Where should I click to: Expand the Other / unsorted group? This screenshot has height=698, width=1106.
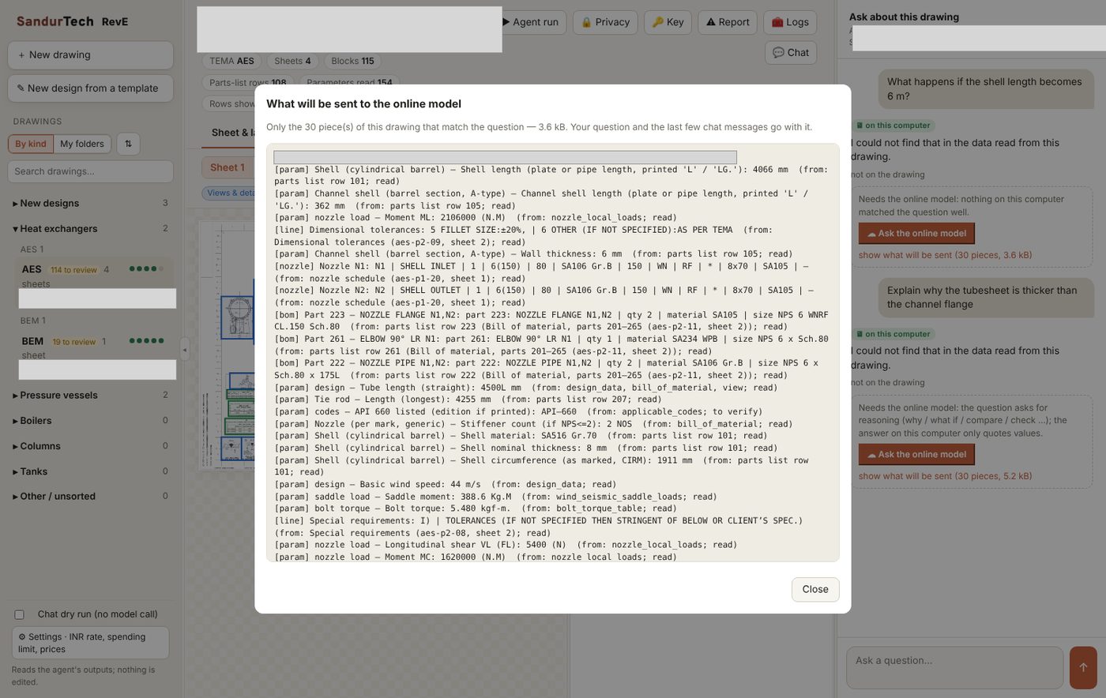pyautogui.click(x=90, y=496)
